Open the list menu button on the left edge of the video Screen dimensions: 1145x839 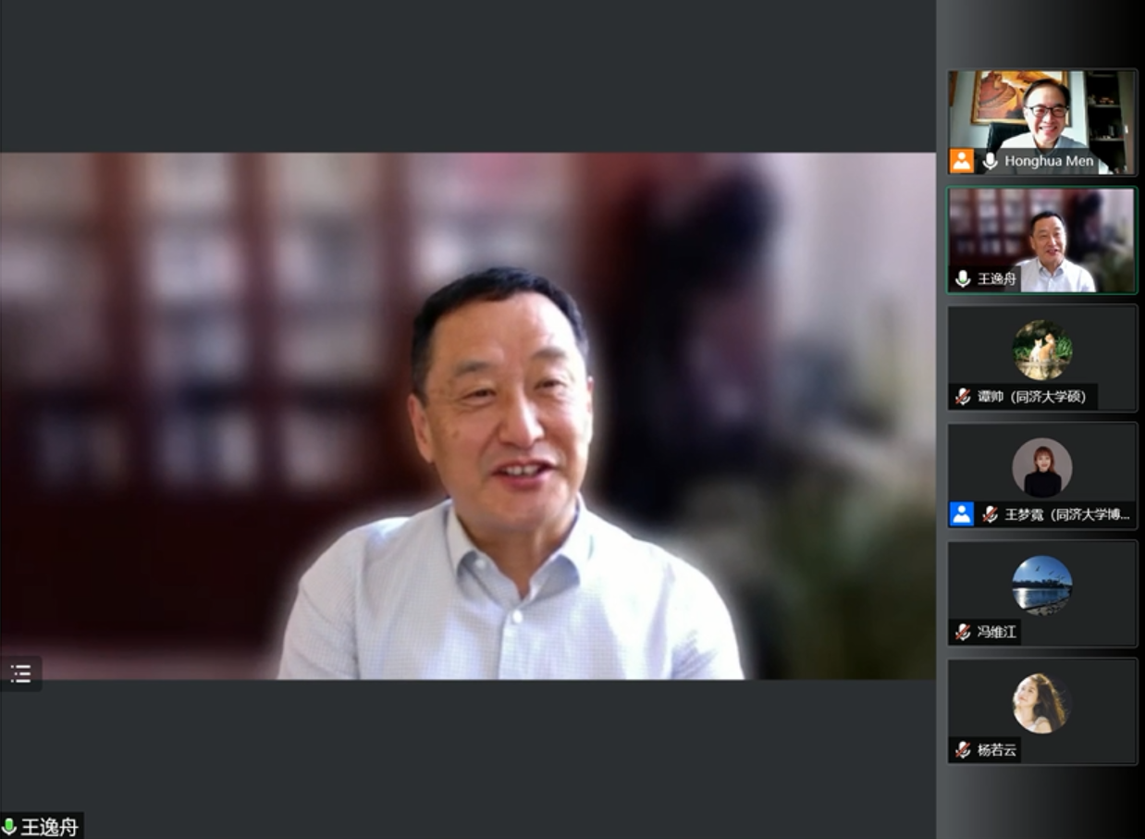tap(20, 672)
